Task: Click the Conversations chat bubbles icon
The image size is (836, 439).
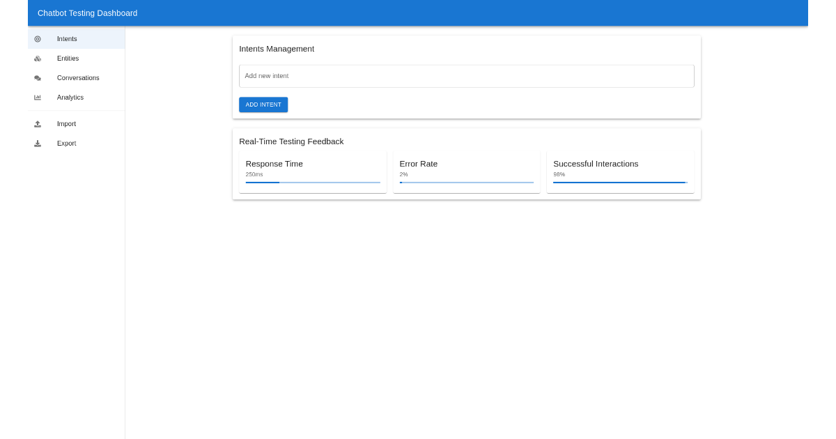Action: click(x=38, y=78)
